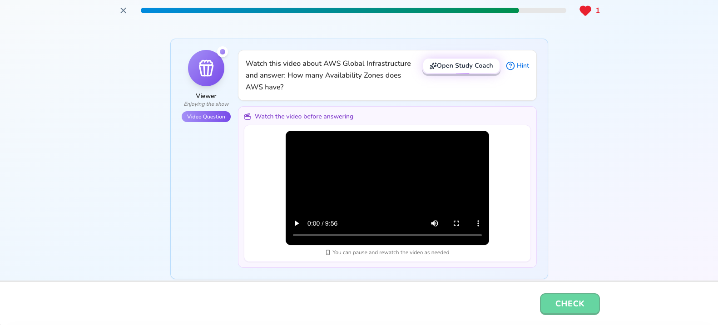The width and height of the screenshot is (718, 325).
Task: Click the lesson progress bar
Action: (353, 10)
